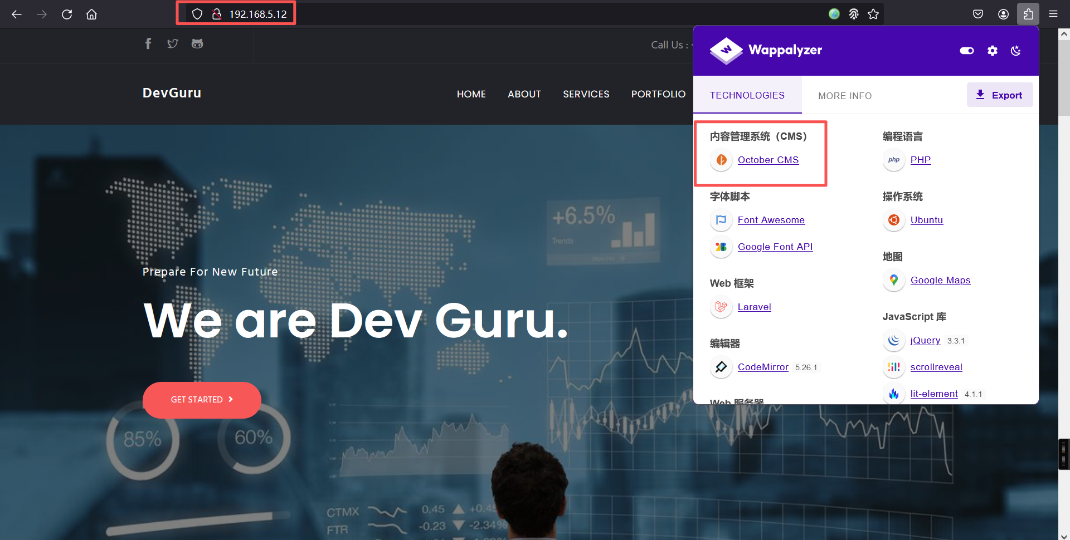Click the shield tracking protection icon
1070x540 pixels.
pos(197,14)
